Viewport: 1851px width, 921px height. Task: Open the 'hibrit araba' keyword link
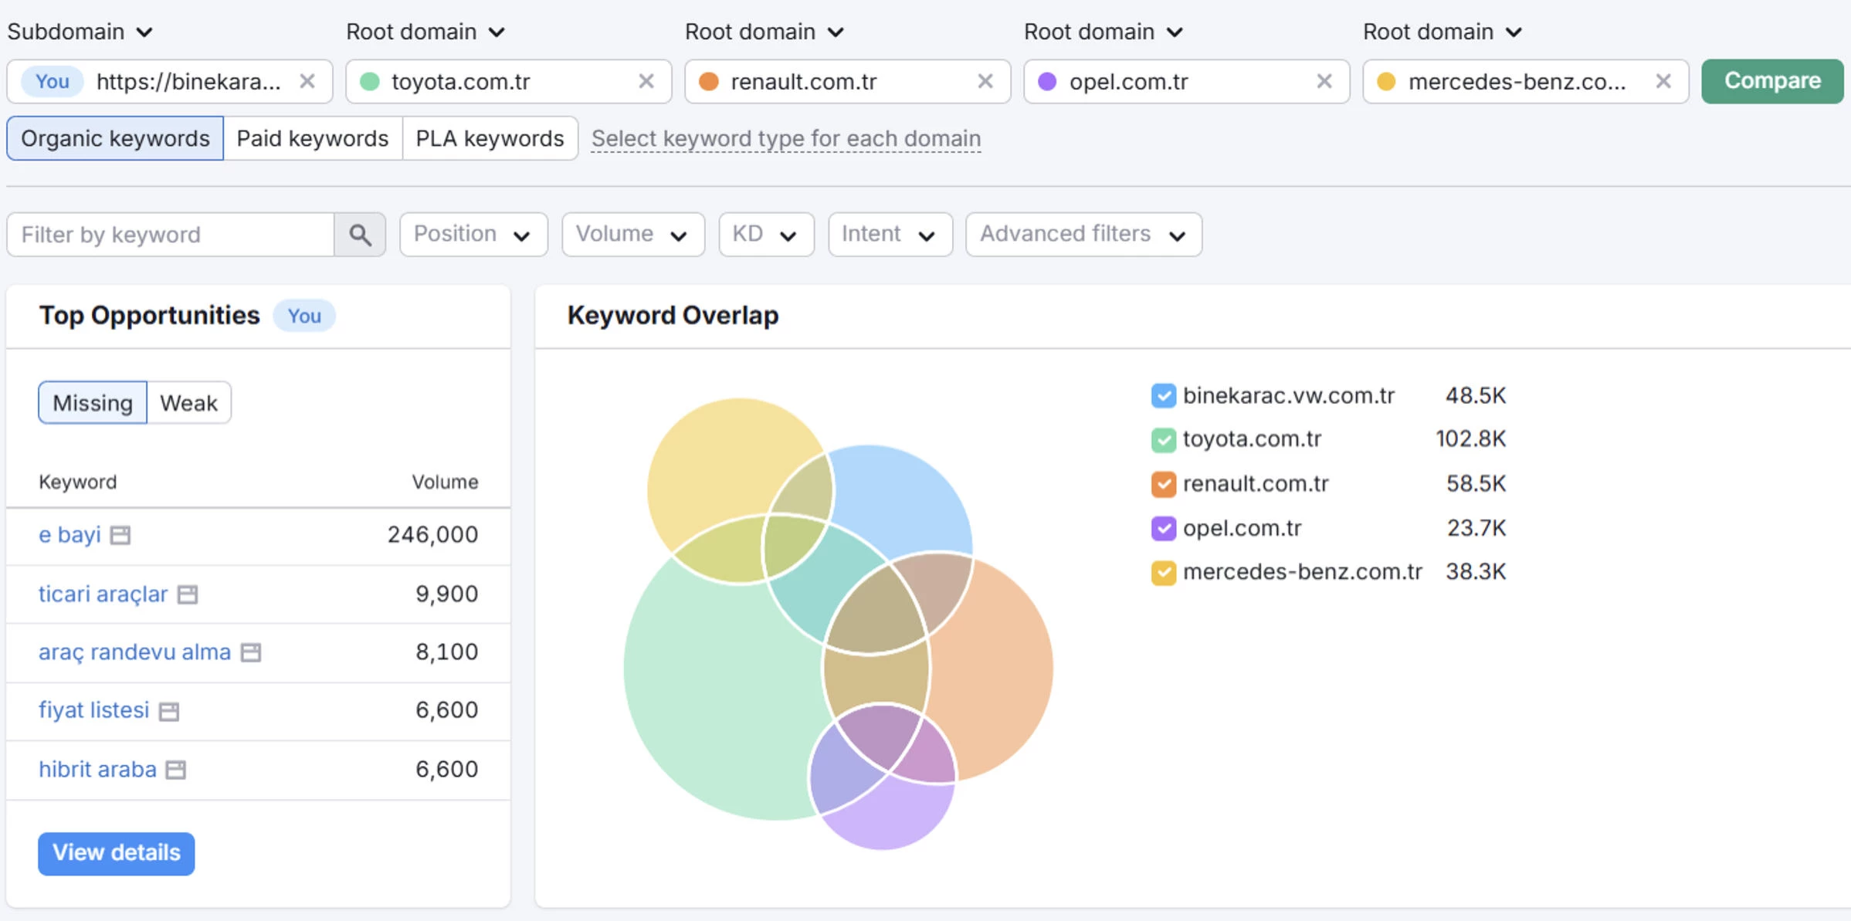coord(97,770)
